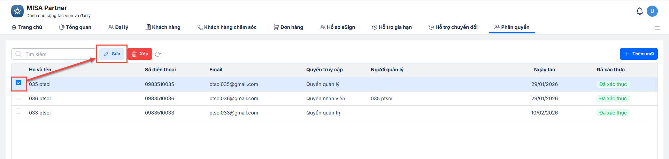Click the Sửa edit button
This screenshot has height=159, width=669.
click(x=112, y=54)
